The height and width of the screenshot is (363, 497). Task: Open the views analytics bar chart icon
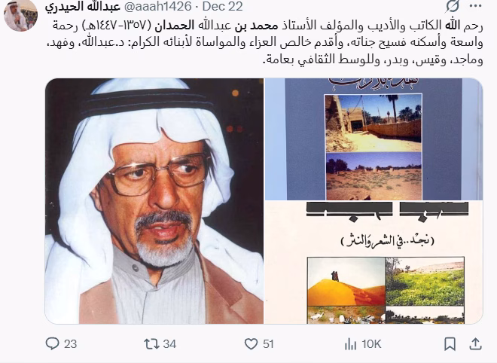coord(351,344)
